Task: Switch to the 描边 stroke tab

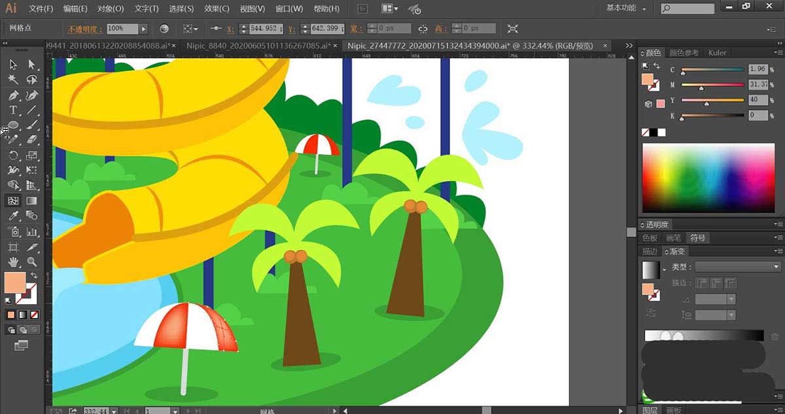Action: coord(650,251)
